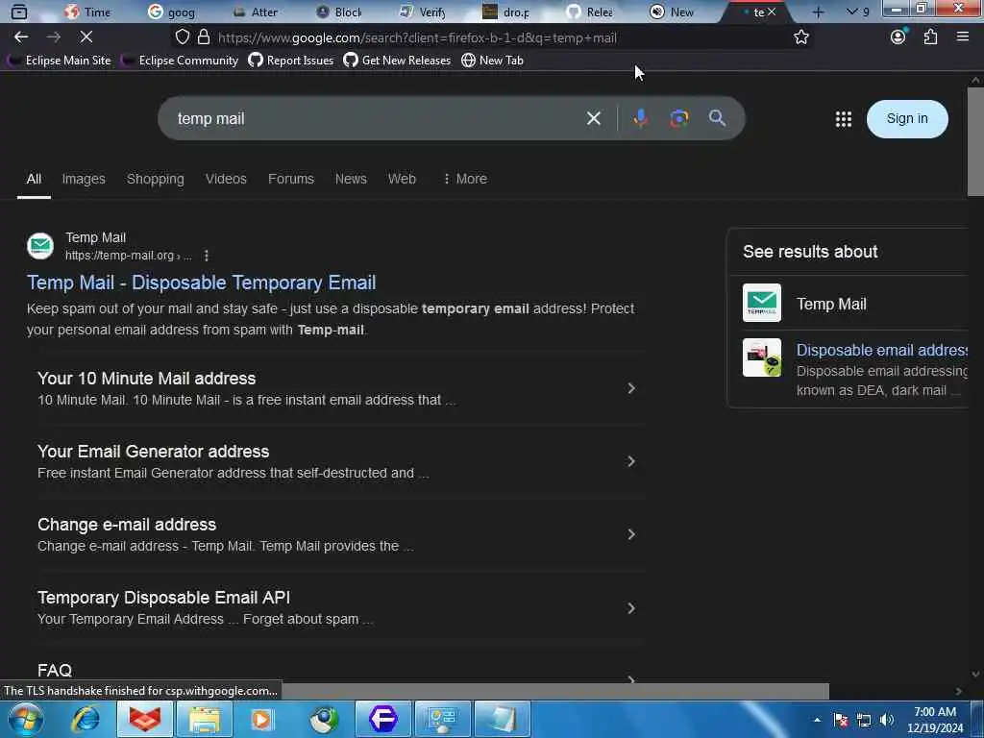Viewport: 984px width, 738px height.
Task: Open Eclipse Community bookmark
Action: click(181, 61)
